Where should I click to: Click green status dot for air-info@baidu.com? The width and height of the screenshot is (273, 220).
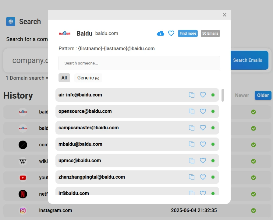pos(213,95)
